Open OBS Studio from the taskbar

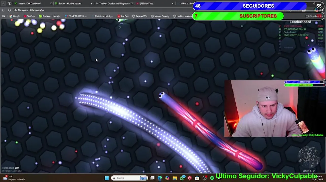pos(205,178)
